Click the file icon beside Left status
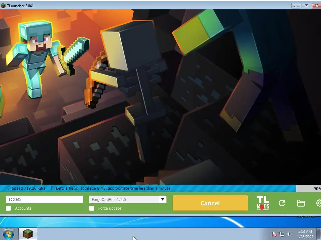321x240 pixels. pos(53,188)
